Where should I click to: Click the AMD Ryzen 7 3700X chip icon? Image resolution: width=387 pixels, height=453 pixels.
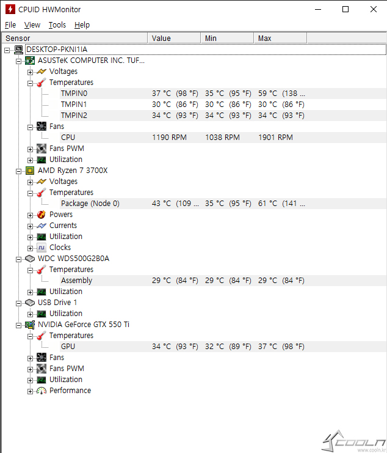point(30,171)
